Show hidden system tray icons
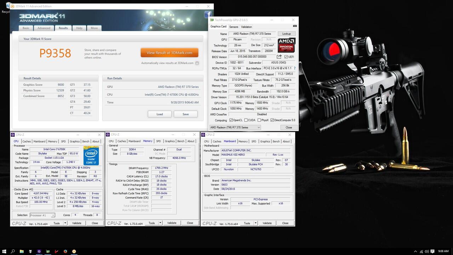Screen dimensions: 453x255 coord(415,251)
